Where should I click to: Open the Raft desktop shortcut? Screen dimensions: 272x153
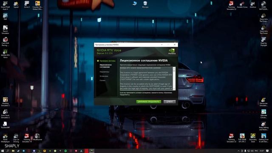(x=5, y=17)
